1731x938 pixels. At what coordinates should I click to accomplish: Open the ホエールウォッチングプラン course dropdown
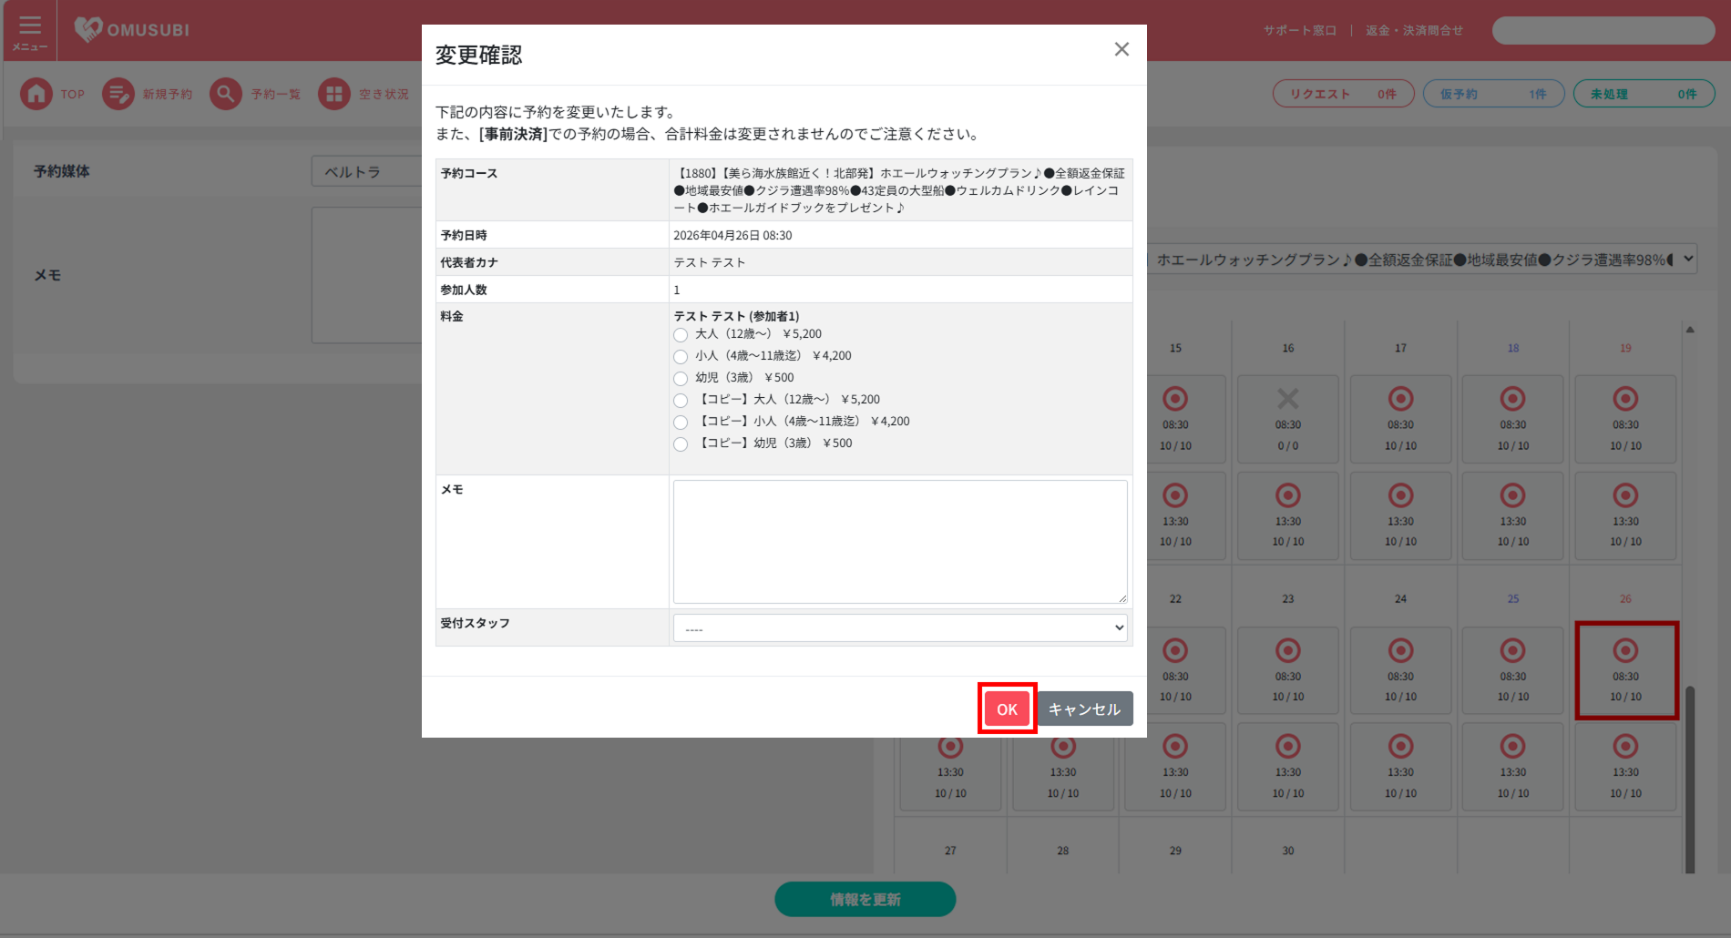tap(1422, 260)
